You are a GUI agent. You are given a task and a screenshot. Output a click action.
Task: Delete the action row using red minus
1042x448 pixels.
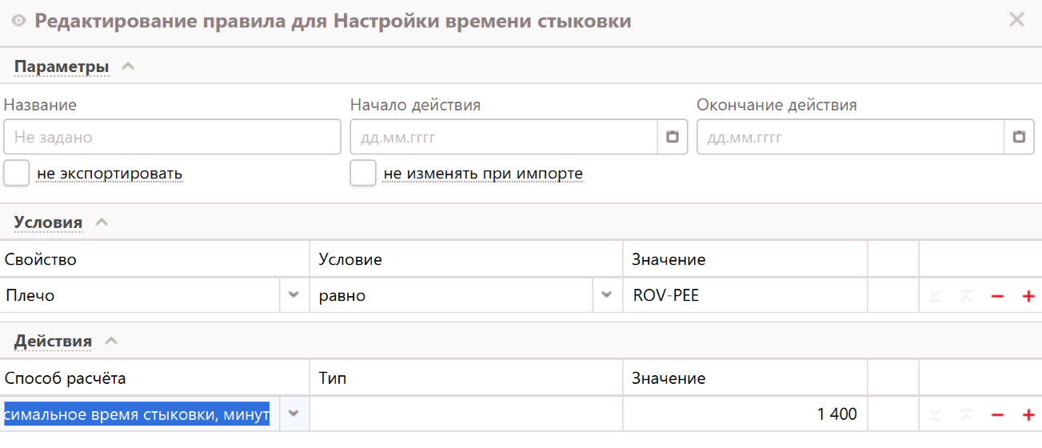(997, 414)
